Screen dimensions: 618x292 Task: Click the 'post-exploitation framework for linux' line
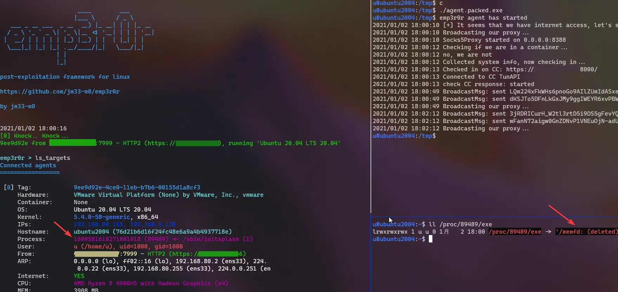click(65, 77)
